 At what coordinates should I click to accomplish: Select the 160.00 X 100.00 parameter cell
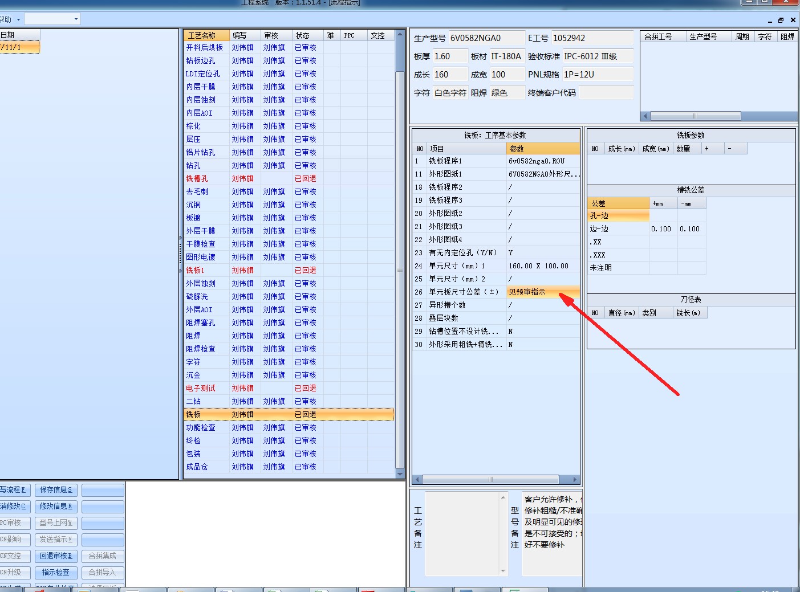pyautogui.click(x=543, y=266)
